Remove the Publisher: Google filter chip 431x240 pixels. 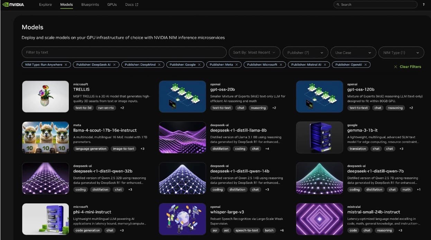[x=199, y=65]
